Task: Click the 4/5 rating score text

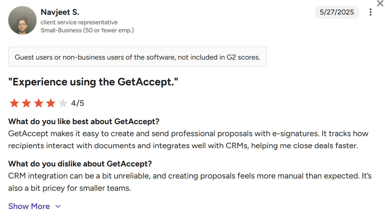Action: (78, 103)
